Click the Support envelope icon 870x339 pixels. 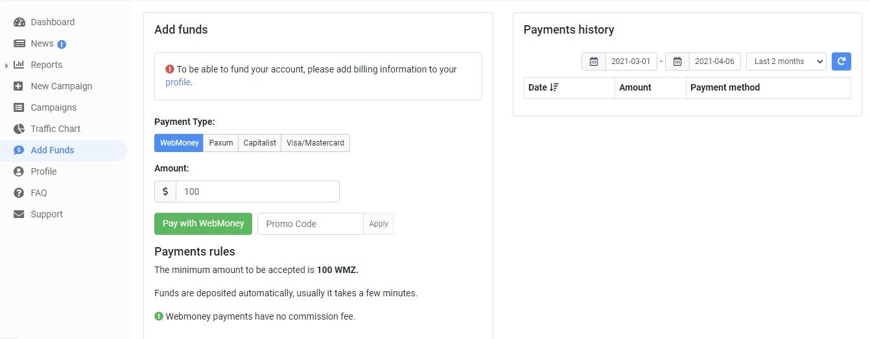[19, 214]
